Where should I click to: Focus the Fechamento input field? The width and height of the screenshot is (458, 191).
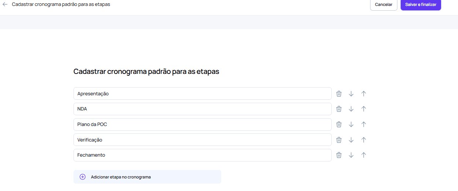tap(202, 155)
